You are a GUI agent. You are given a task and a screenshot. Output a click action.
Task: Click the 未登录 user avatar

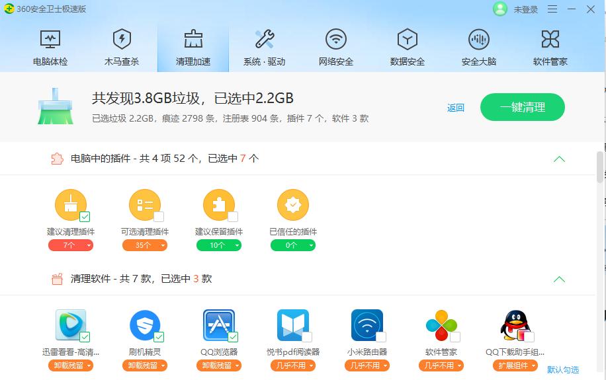(x=499, y=9)
